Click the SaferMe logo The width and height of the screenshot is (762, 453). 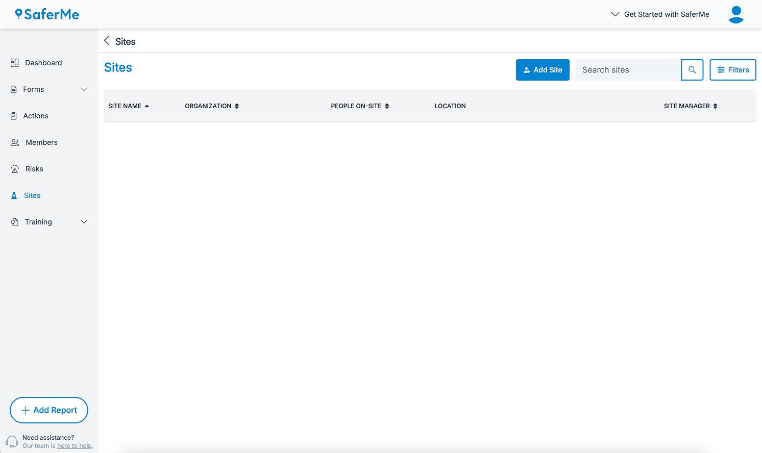pyautogui.click(x=46, y=14)
